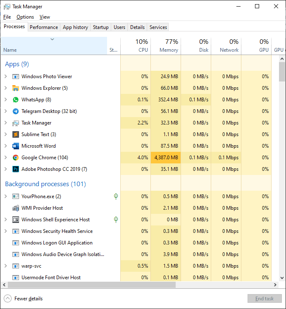Image resolution: width=286 pixels, height=309 pixels.
Task: Sort by the Disk column header
Action: (x=196, y=46)
